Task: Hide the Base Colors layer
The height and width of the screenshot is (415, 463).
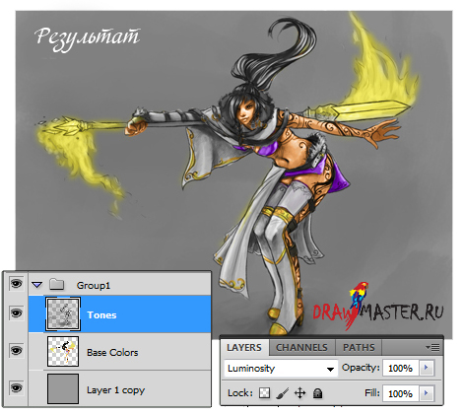Action: [16, 351]
